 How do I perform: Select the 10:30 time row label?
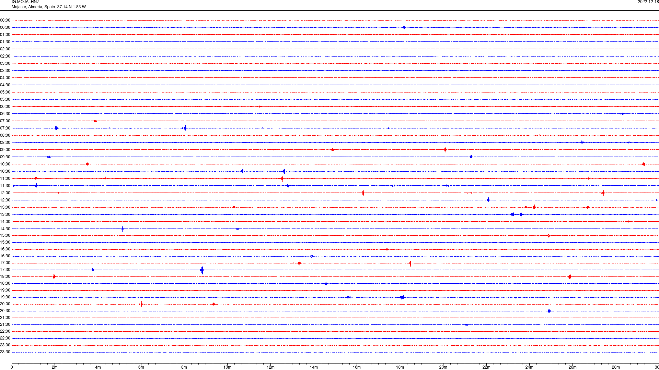pos(5,171)
